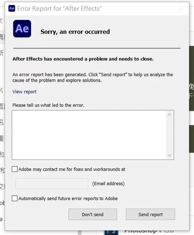Click the small Ae icon in title bar
The image size is (194, 235).
point(12,8)
